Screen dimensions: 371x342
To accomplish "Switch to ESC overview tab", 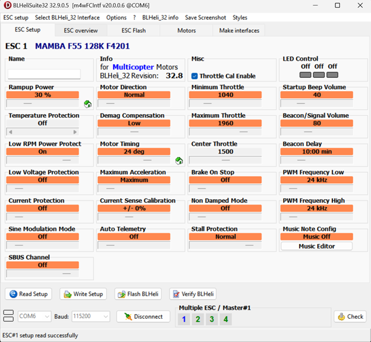I will (81, 30).
